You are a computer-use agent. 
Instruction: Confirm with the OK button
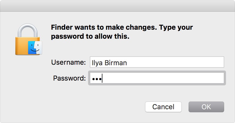[206, 107]
